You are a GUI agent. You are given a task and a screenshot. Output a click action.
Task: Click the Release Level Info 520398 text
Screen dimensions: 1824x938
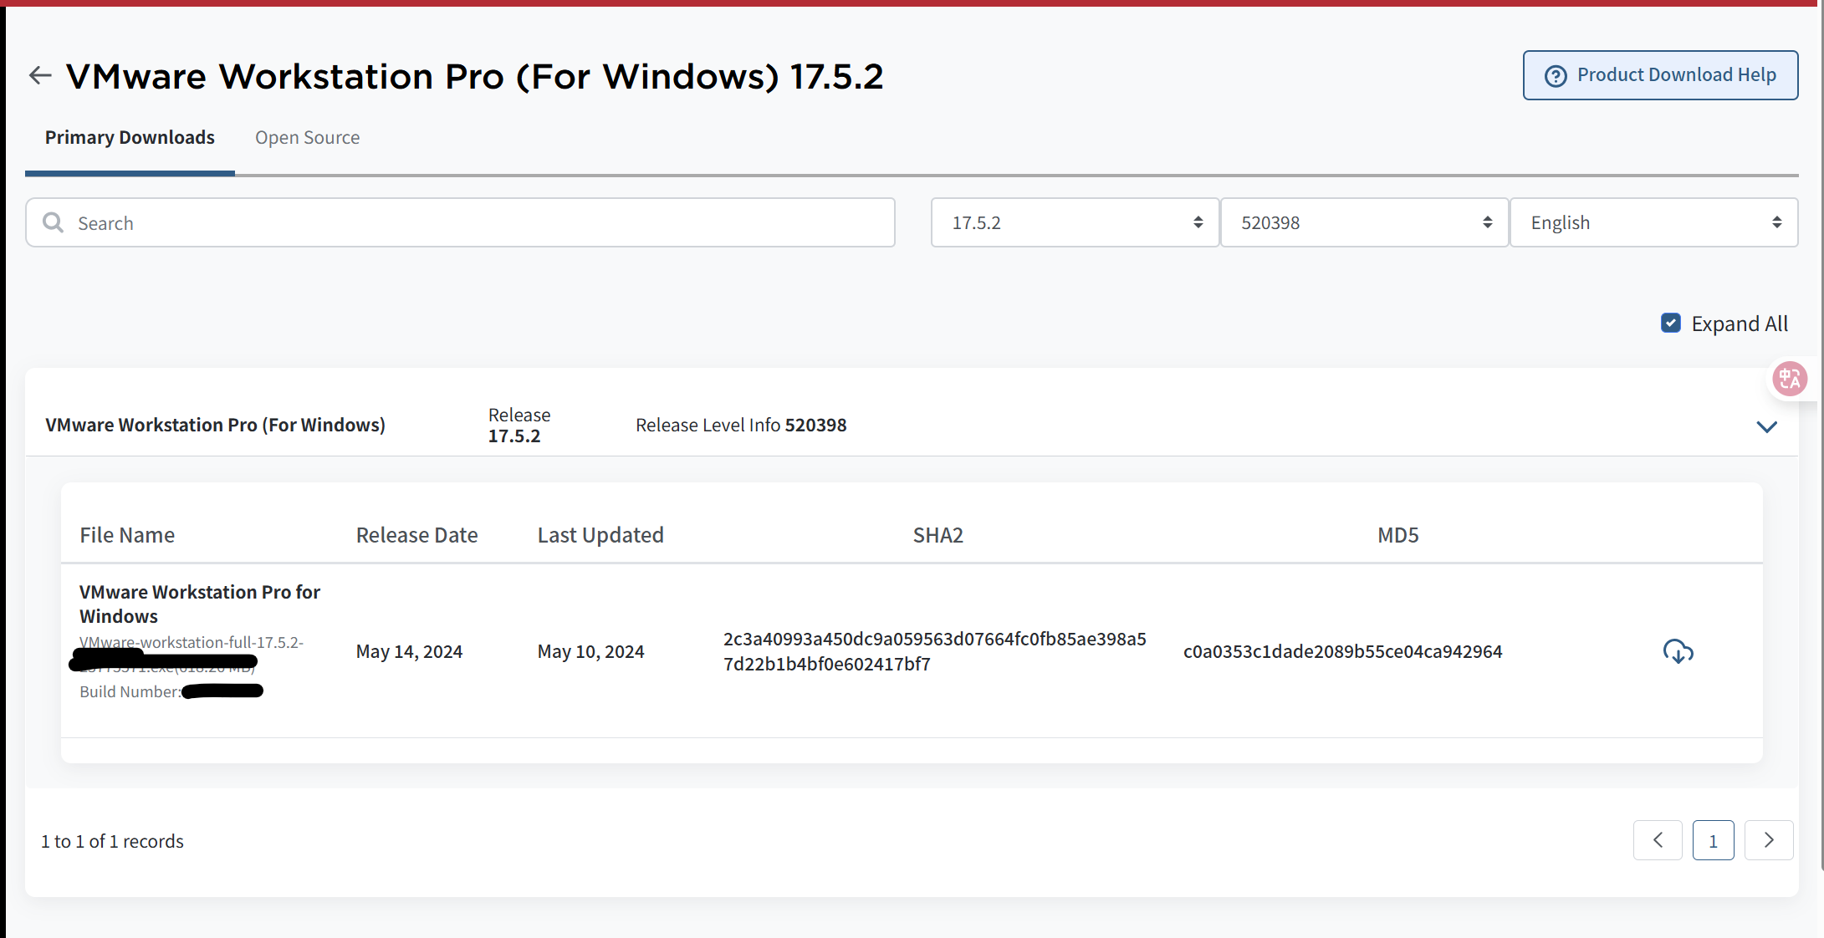741,425
